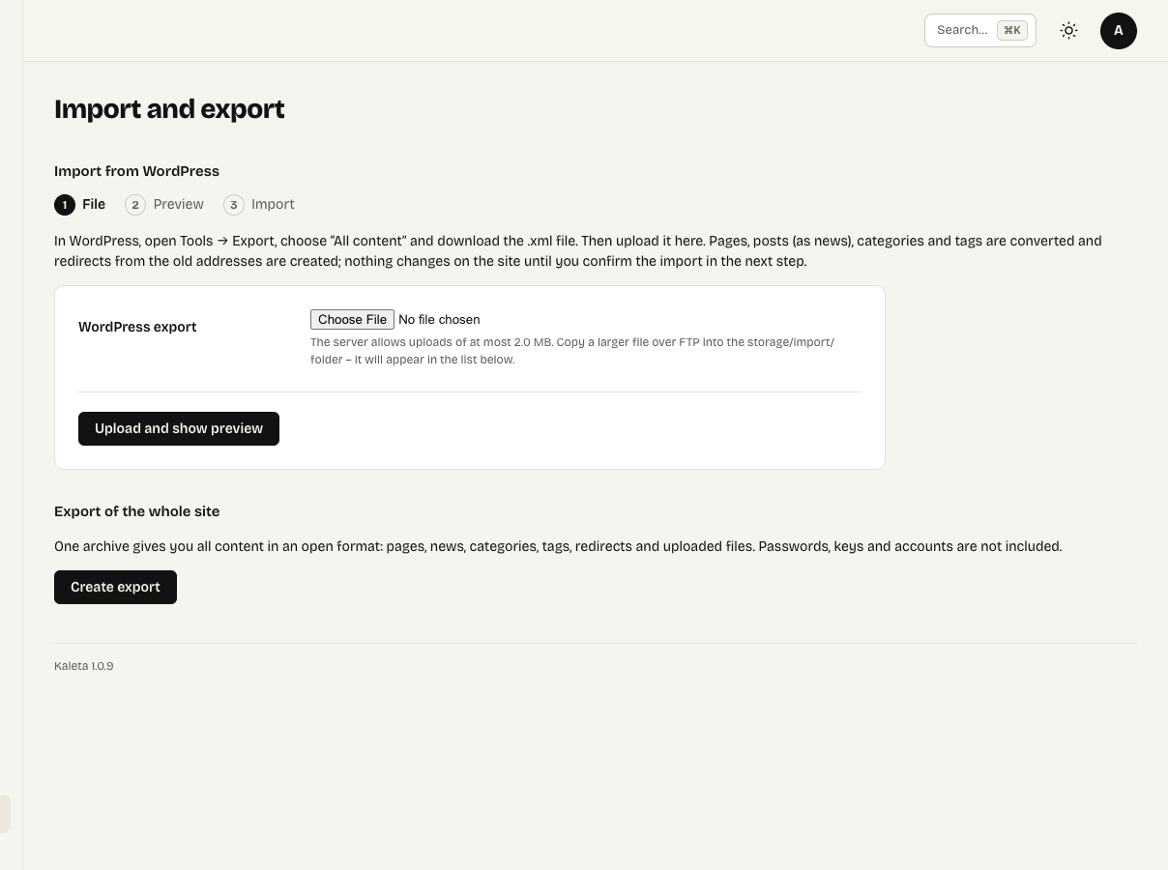Click the collapsed sidebar handle at left edge
The width and height of the screenshot is (1168, 870).
click(5, 814)
